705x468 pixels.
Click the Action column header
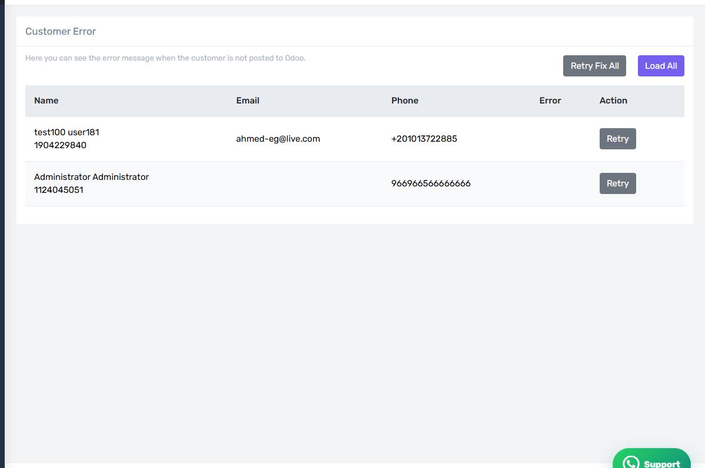(613, 101)
